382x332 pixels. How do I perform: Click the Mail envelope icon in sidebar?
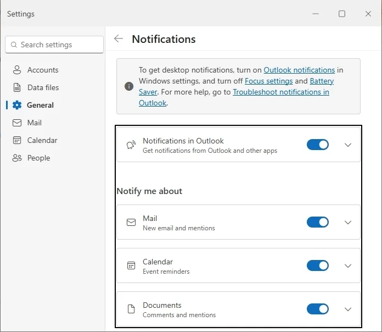(x=17, y=123)
